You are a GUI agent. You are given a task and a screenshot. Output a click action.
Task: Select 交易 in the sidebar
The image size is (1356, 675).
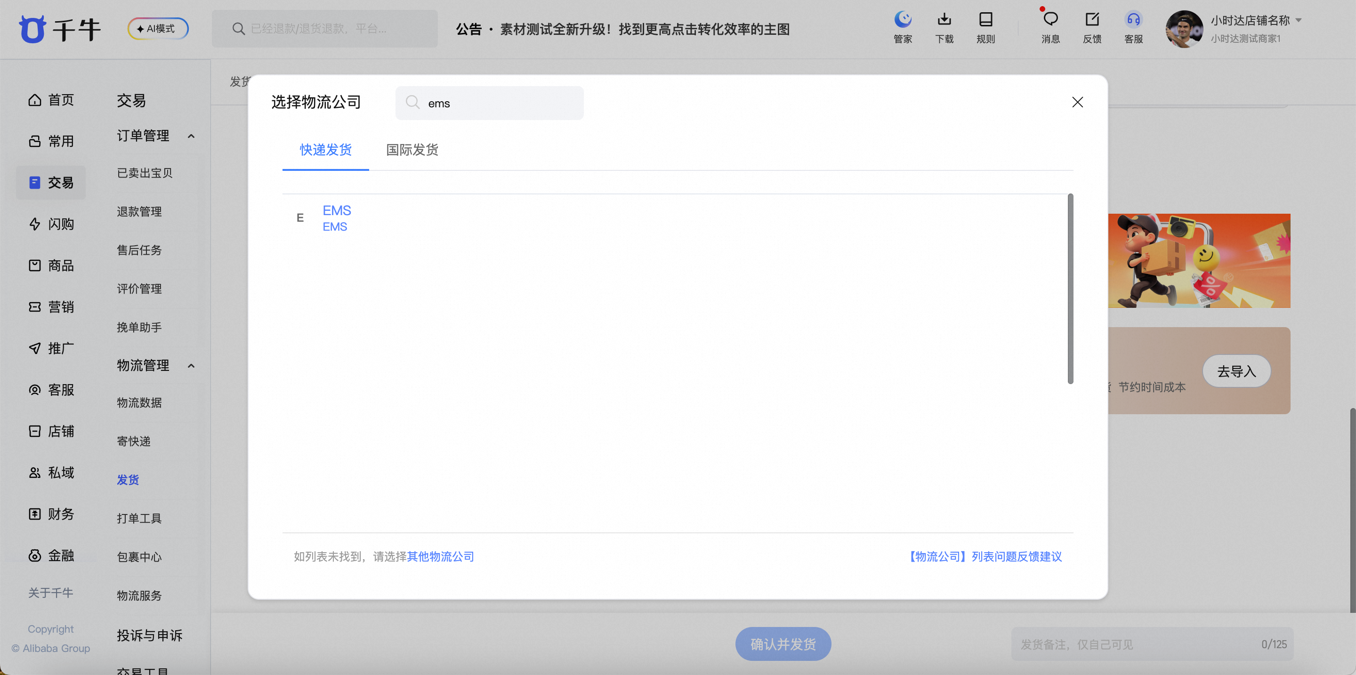51,183
